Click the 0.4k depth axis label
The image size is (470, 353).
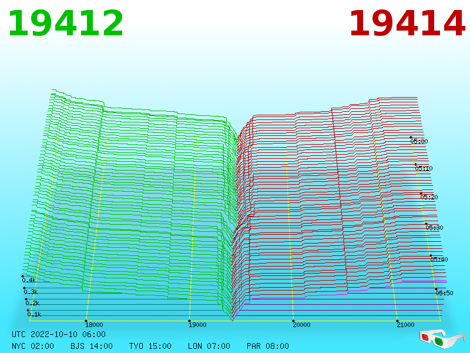coord(29,281)
